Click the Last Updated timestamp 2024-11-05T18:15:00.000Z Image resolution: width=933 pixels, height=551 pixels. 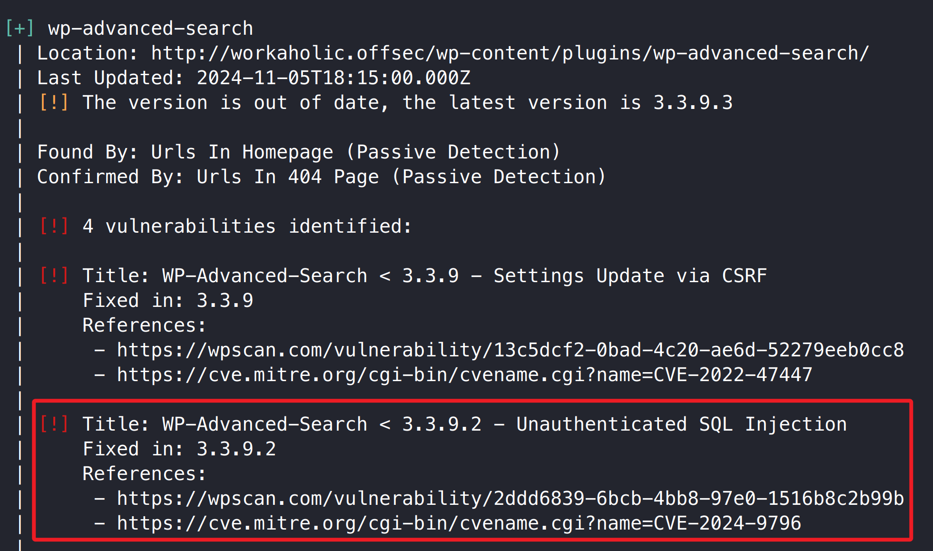point(334,78)
